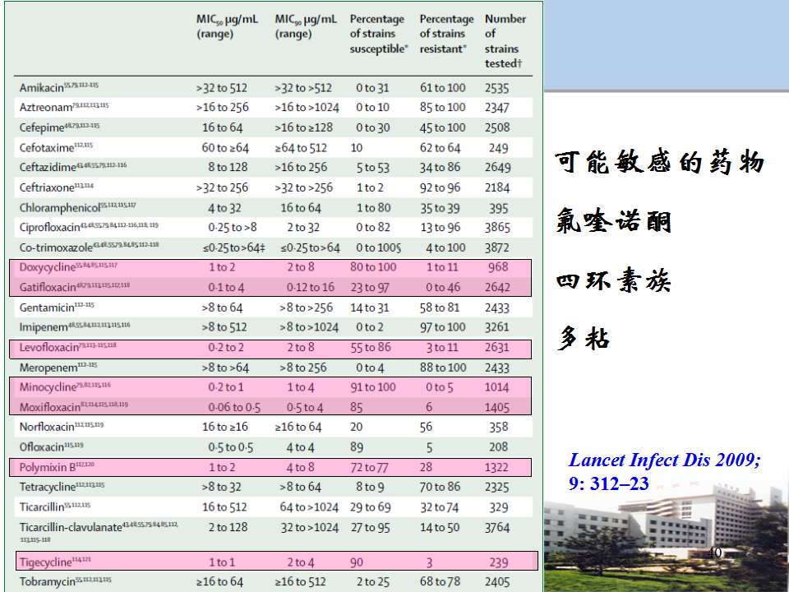
Task: Click the Ceftriaxone drug name
Action: point(47,187)
